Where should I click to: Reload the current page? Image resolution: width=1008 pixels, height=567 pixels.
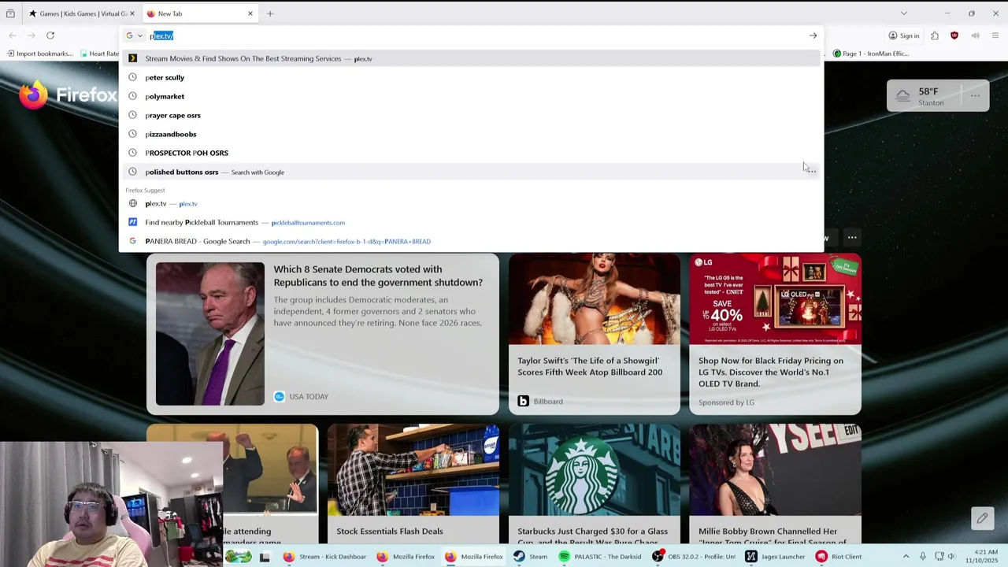(x=50, y=35)
